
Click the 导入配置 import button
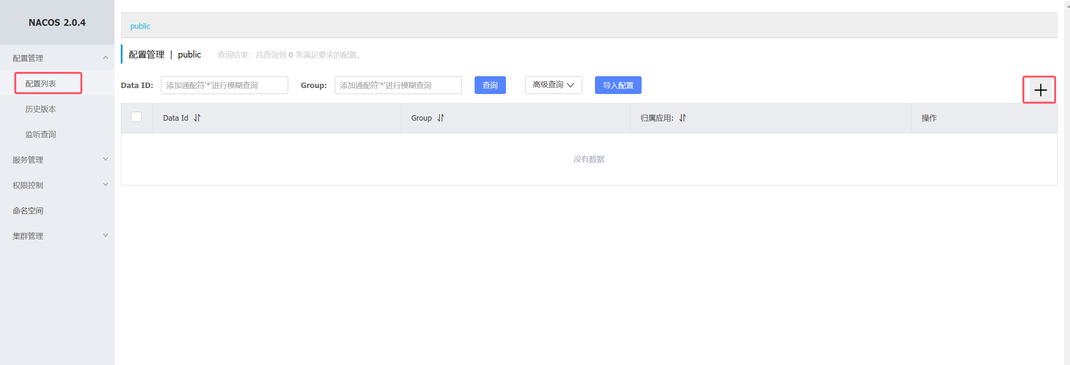[618, 85]
